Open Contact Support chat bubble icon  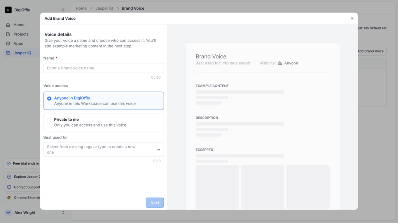[x=8, y=187]
